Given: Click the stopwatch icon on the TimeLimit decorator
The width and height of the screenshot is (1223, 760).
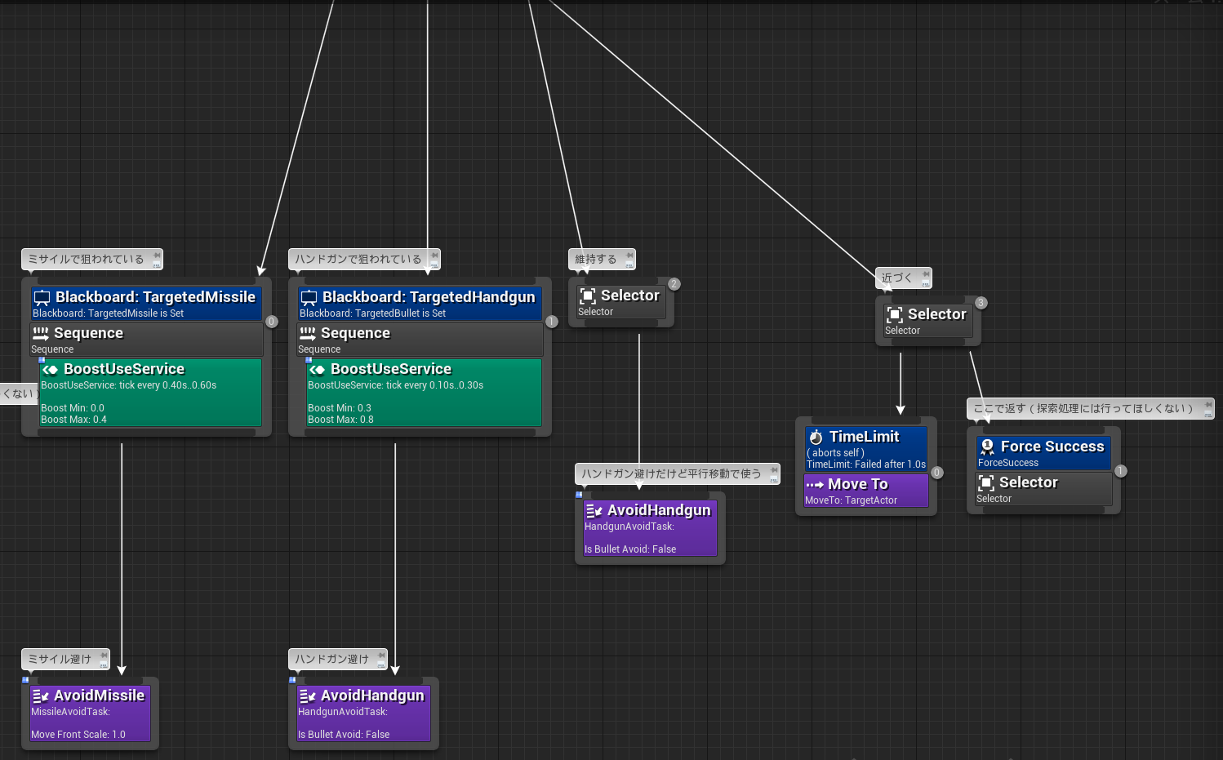Looking at the screenshot, I should click(816, 437).
